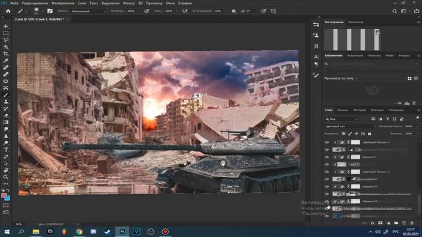
Task: Open the collapsed Paragraph panel icon
Action: tap(316, 65)
